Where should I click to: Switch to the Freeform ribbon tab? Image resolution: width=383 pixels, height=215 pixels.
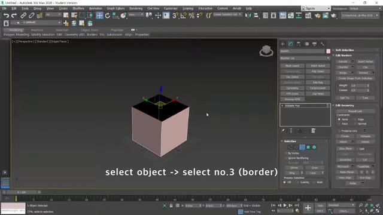(37, 30)
